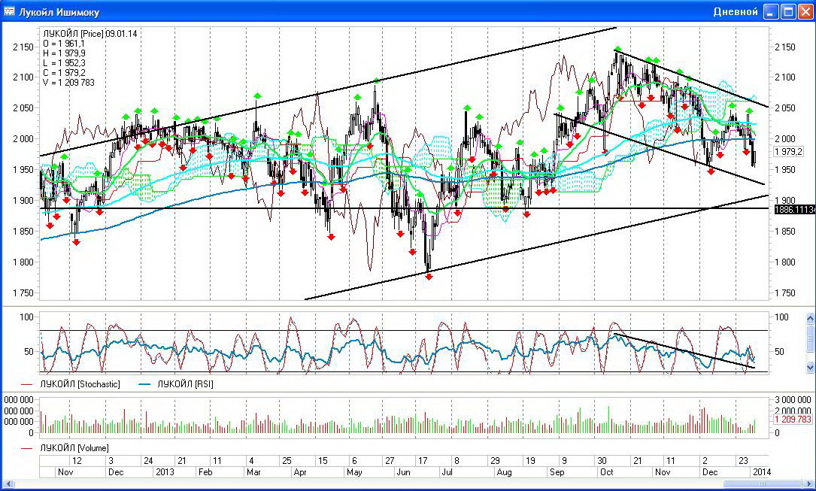Click the V = 1 209 783 volume line

tap(68, 83)
